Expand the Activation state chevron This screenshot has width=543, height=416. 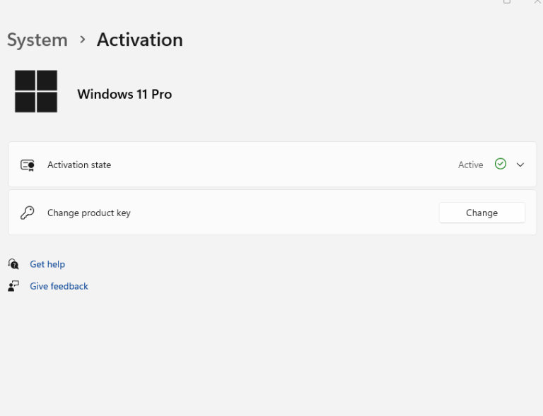[520, 165]
